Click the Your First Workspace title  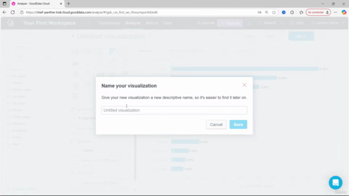(50, 23)
